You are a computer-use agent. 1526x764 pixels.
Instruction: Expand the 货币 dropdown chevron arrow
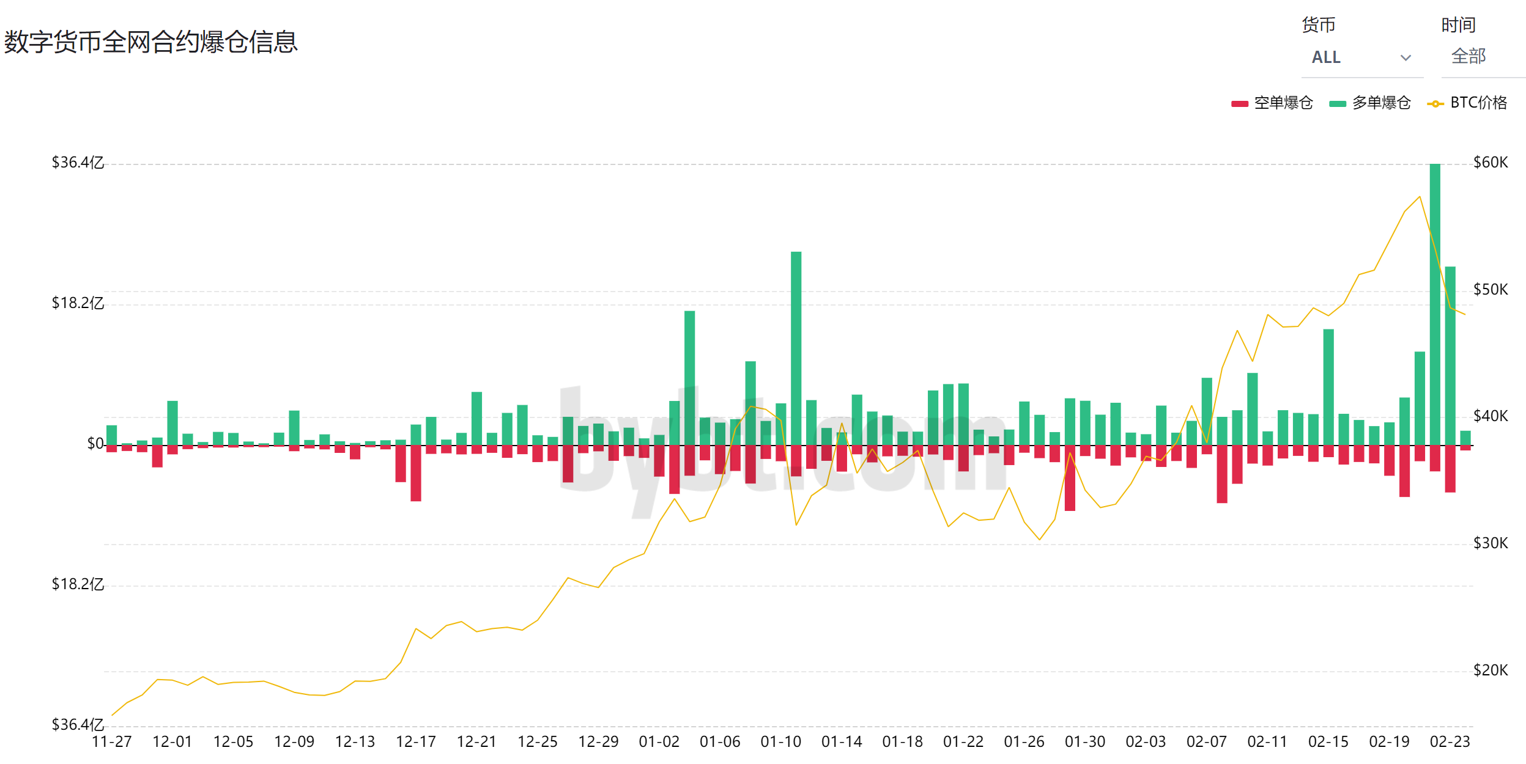pos(1406,58)
